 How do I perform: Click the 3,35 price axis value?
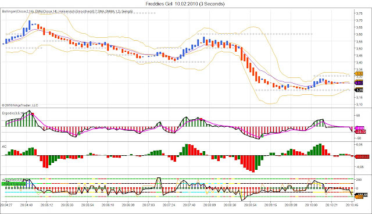[x=359, y=70]
